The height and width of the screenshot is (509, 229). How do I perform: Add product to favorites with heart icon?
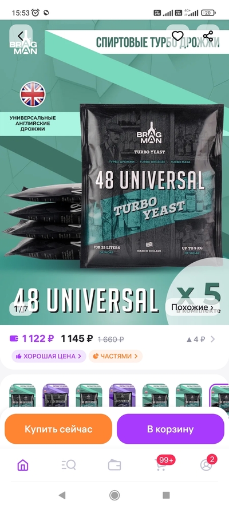click(x=177, y=35)
